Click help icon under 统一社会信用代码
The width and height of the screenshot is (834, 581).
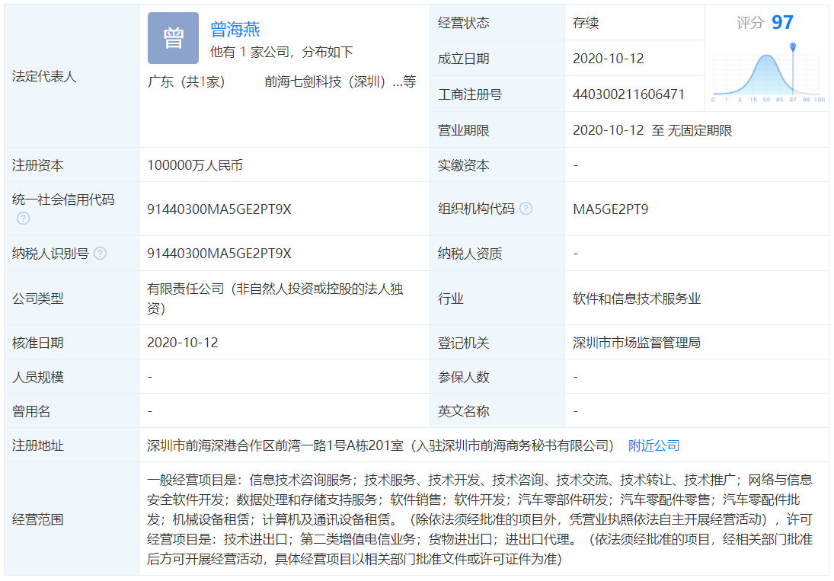24,219
